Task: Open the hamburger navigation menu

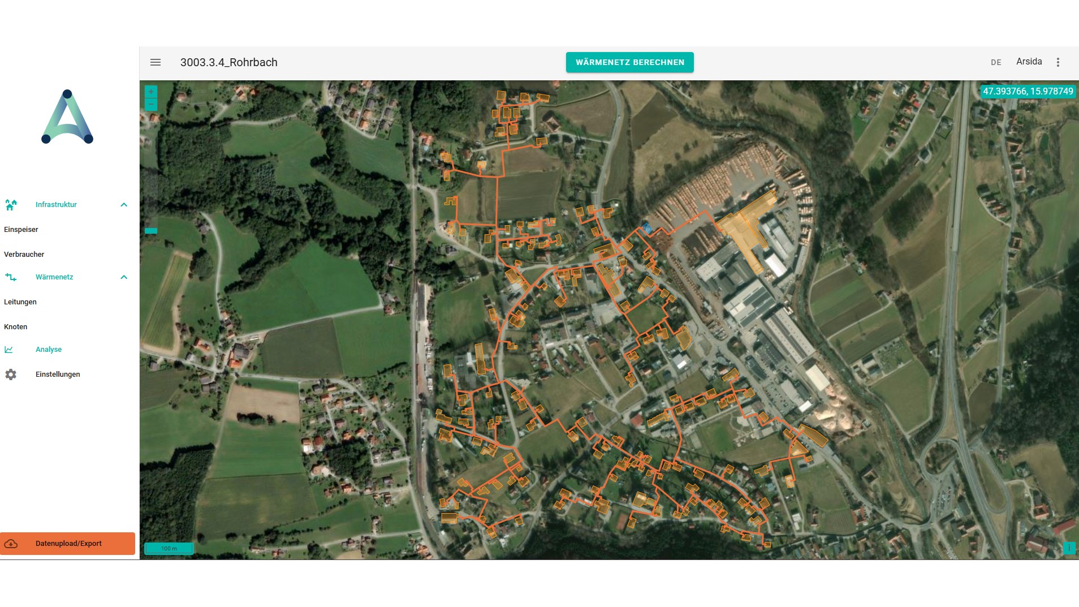Action: [x=156, y=62]
